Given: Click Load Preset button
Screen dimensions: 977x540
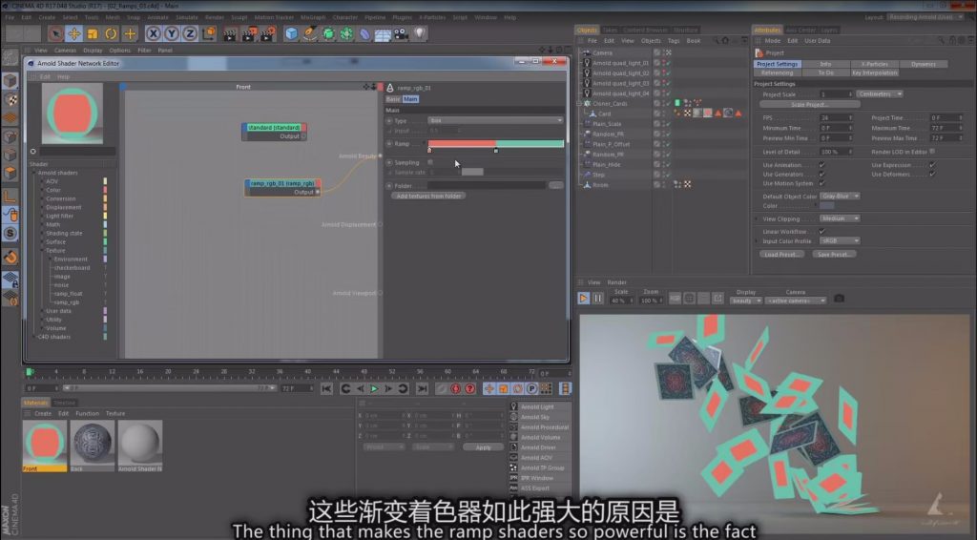Looking at the screenshot, I should coord(780,255).
